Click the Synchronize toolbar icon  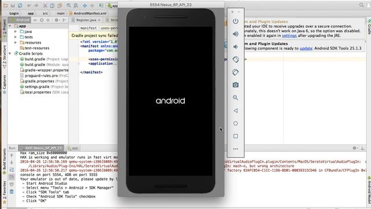[x=20, y=5]
